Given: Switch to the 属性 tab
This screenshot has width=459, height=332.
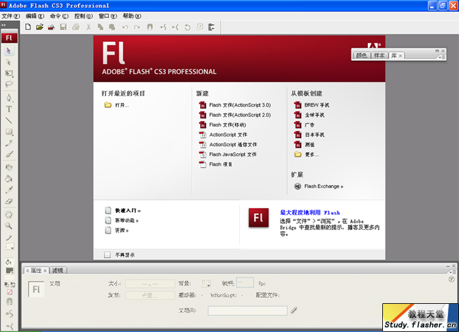Looking at the screenshot, I should point(36,270).
